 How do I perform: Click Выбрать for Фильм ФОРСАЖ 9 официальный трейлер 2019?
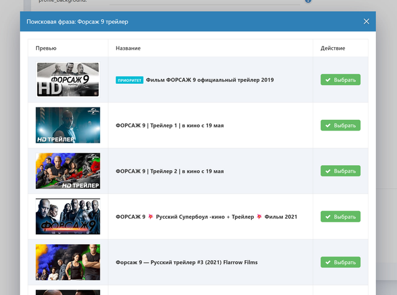click(341, 79)
